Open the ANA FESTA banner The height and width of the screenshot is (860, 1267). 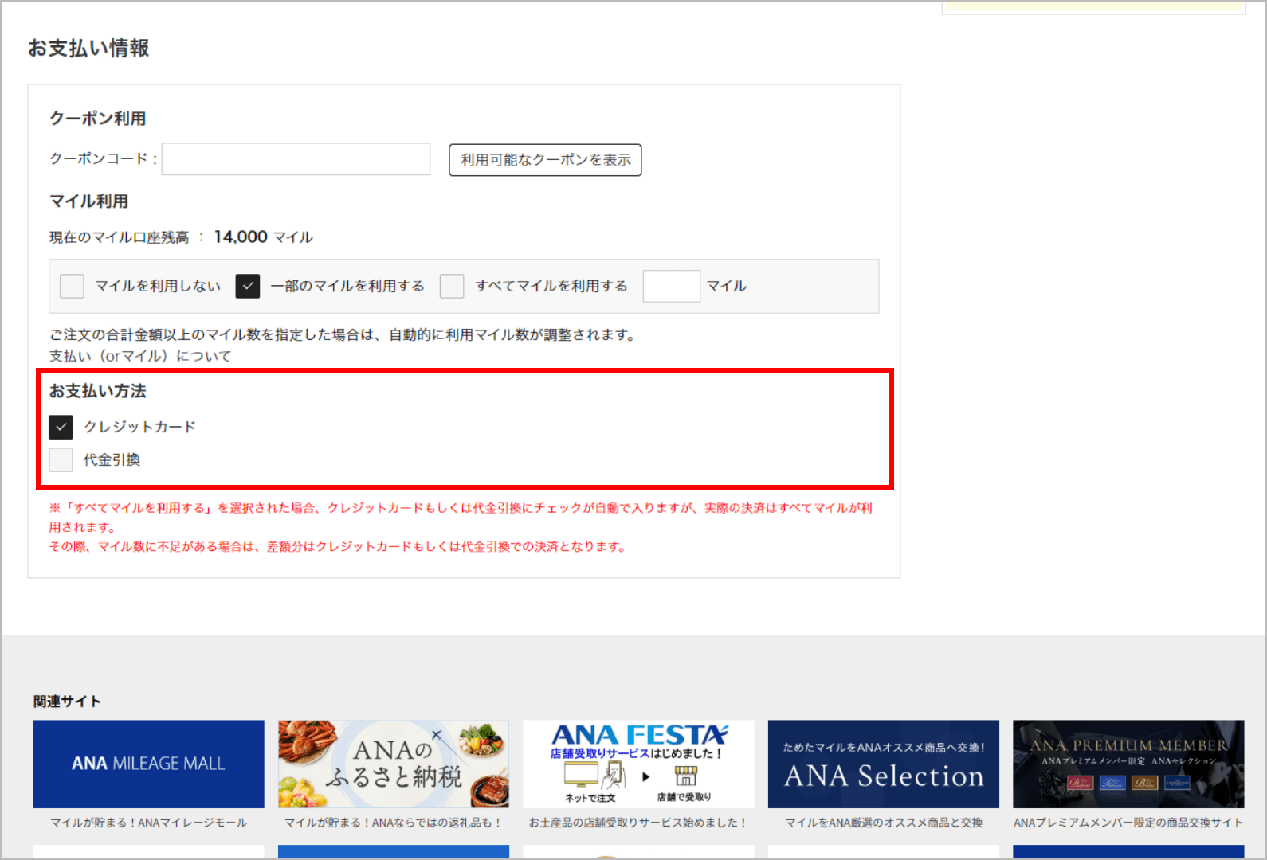click(x=638, y=764)
